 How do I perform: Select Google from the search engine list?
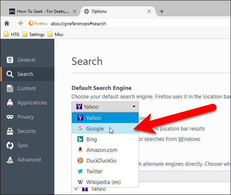point(95,129)
